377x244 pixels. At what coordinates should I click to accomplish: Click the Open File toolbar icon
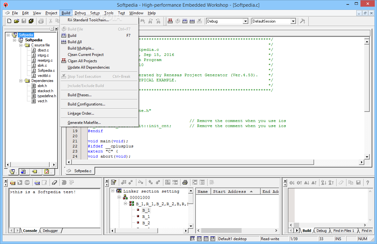coord(17,21)
